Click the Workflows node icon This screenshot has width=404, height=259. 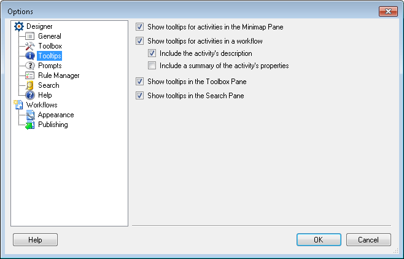[18, 105]
